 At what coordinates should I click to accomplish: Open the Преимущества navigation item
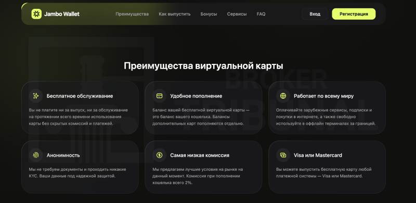coord(132,14)
